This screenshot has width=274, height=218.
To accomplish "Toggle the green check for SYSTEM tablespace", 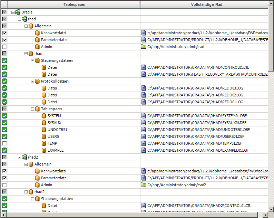I will (4, 116).
